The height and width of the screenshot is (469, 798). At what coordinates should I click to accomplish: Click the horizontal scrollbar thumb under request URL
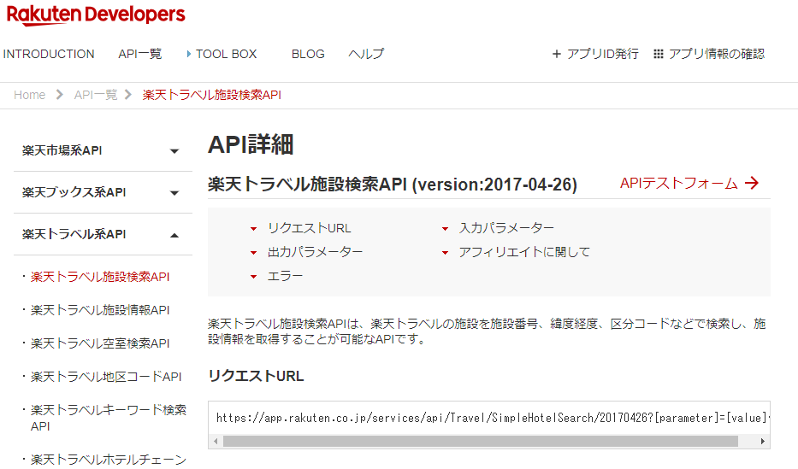click(x=481, y=441)
